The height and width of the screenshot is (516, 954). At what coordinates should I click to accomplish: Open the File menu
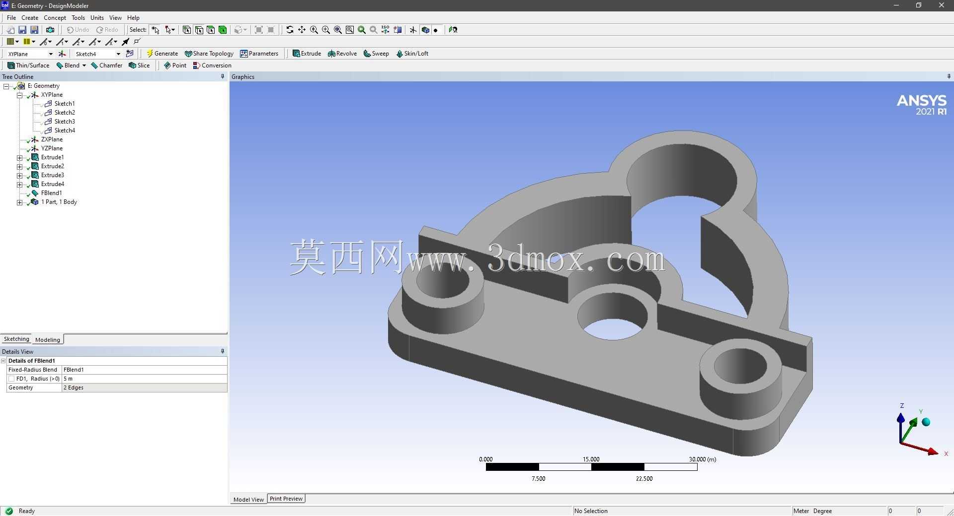pos(11,17)
